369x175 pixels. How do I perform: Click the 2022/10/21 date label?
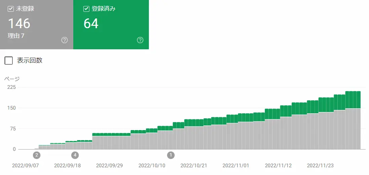(x=194, y=166)
